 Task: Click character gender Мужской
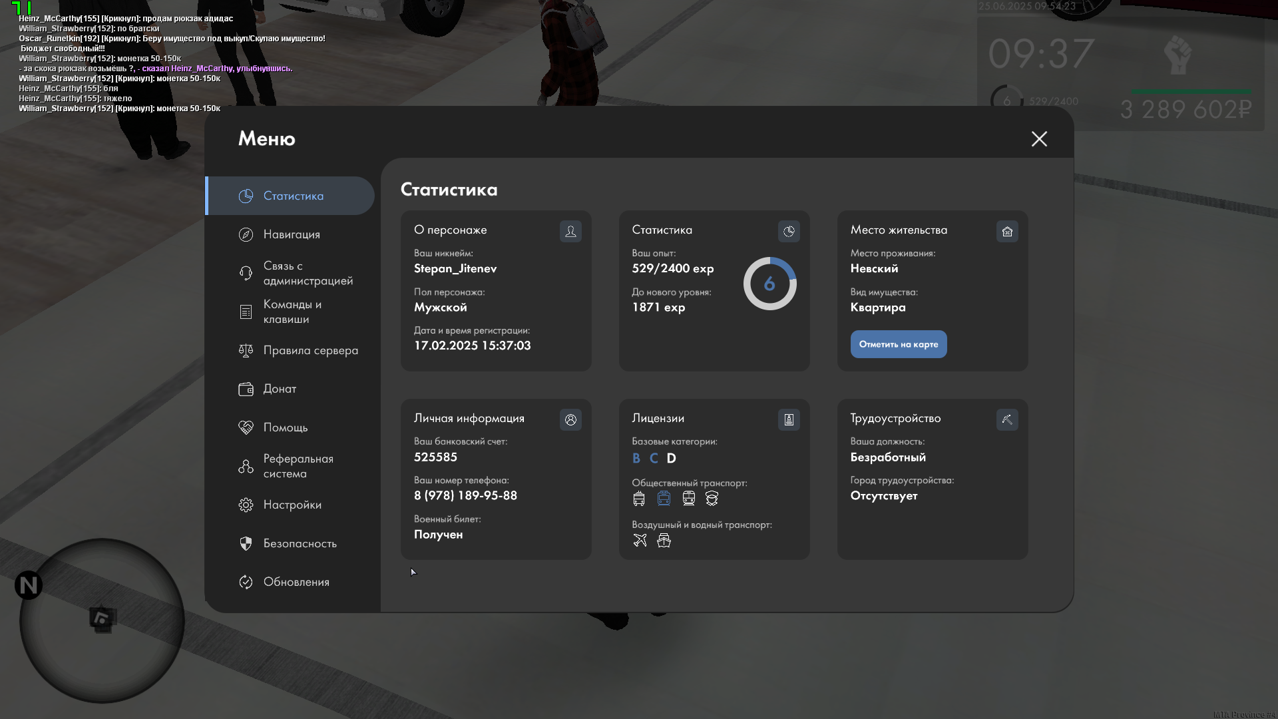point(440,307)
